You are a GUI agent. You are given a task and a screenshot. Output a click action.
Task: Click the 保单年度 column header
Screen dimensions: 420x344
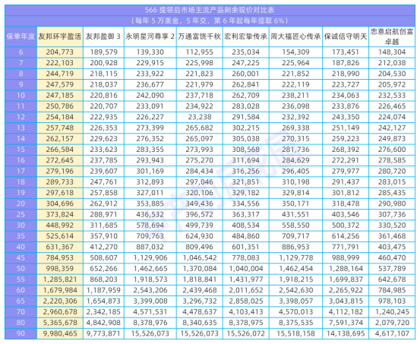tap(21, 36)
